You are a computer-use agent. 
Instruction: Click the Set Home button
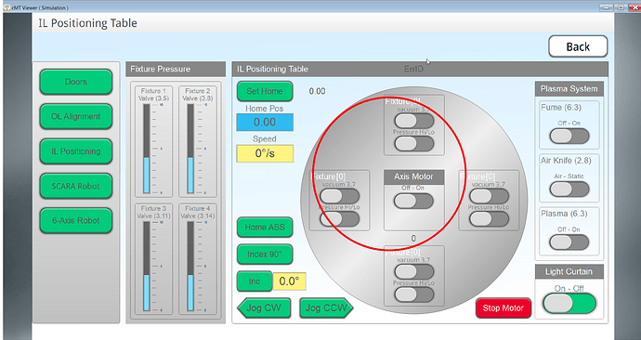(265, 91)
